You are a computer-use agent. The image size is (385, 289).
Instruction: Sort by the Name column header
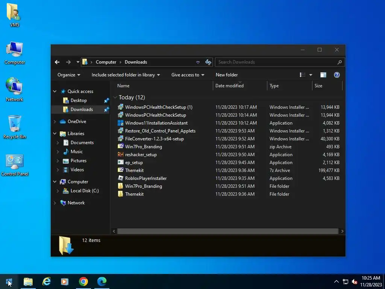click(123, 86)
